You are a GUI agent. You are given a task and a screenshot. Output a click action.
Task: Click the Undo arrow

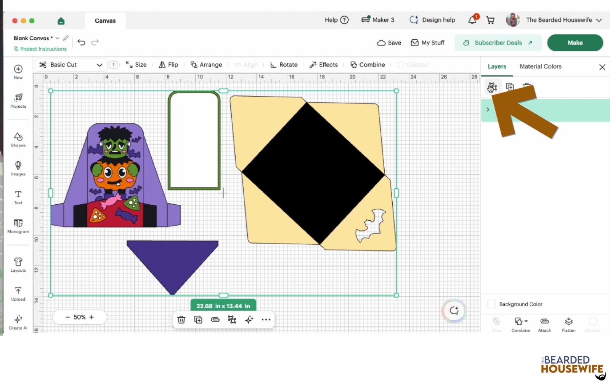click(x=81, y=42)
